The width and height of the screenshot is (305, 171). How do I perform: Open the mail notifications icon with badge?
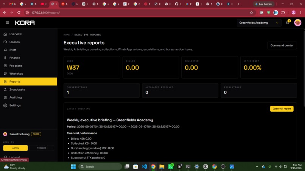tap(288, 23)
